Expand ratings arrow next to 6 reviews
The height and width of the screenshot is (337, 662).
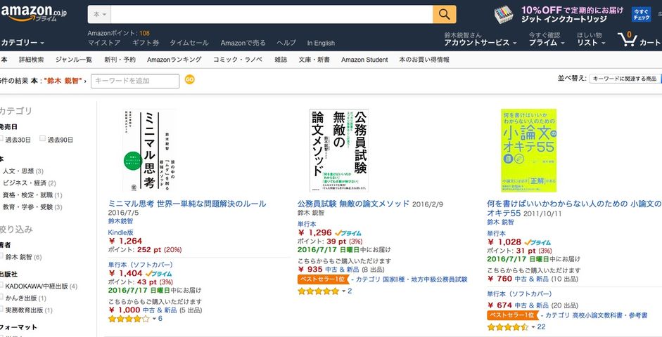[x=155, y=319]
